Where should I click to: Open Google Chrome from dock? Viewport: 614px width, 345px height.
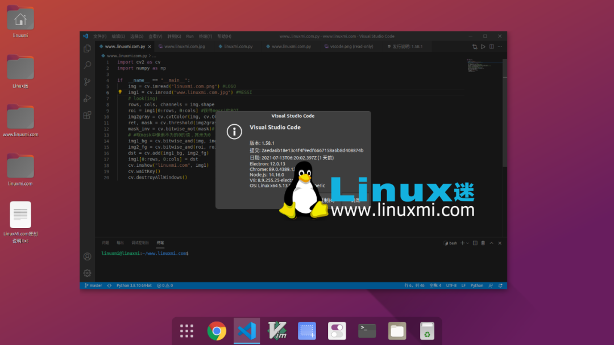217,331
